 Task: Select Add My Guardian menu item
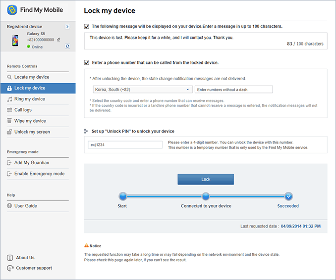click(x=32, y=163)
